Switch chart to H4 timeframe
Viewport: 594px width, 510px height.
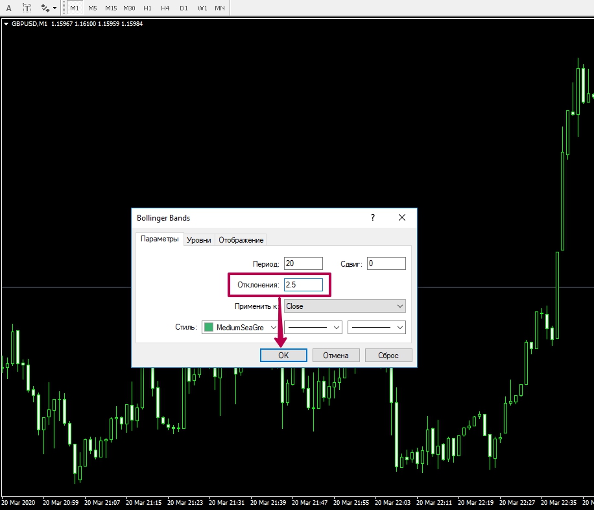tap(165, 8)
